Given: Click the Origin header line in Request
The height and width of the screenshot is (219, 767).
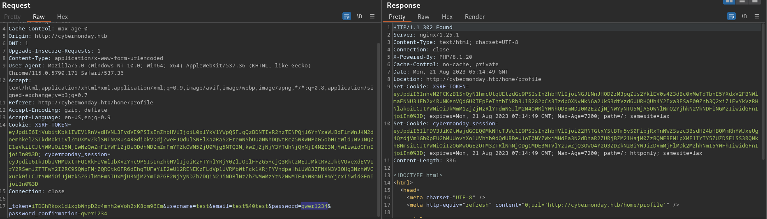Looking at the screenshot, I should point(58,36).
